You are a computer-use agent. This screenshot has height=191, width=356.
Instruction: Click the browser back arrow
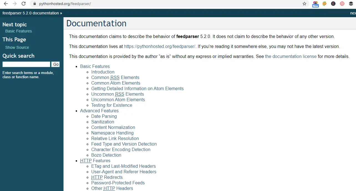tap(6, 4)
